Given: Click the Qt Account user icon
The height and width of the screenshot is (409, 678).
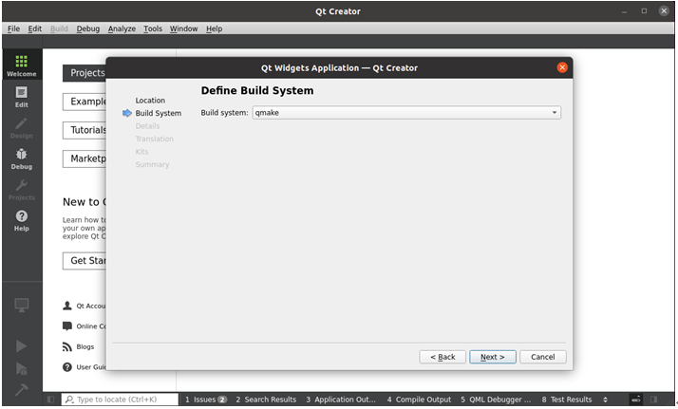Looking at the screenshot, I should tap(67, 306).
